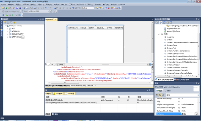The height and width of the screenshot is (121, 201).
Task: Open the Columns collection editor ellipsis button
Action: [x=196, y=114]
